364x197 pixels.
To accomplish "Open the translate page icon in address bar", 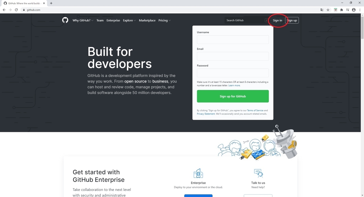I will click(322, 10).
